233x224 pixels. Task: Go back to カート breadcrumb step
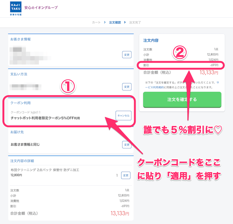96,22
